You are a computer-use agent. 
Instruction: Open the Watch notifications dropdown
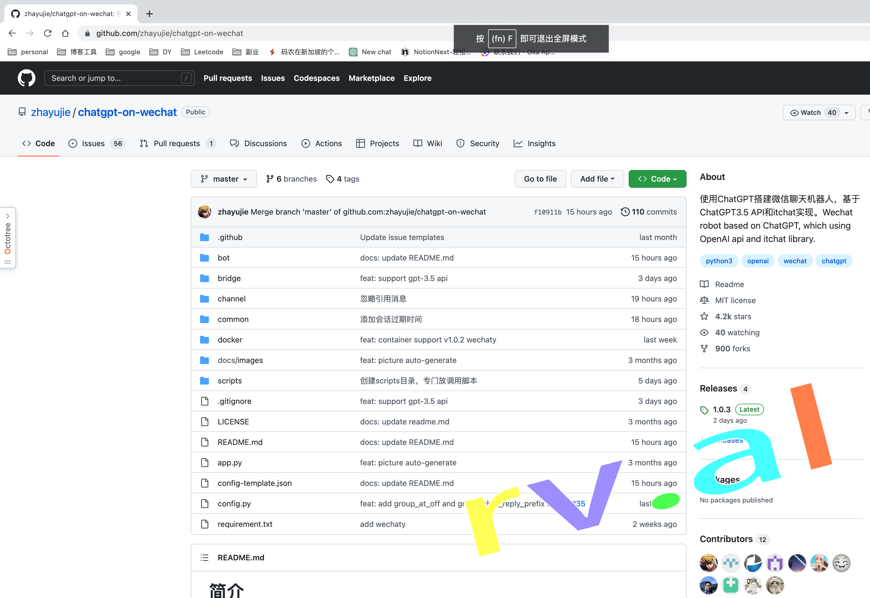(x=819, y=112)
